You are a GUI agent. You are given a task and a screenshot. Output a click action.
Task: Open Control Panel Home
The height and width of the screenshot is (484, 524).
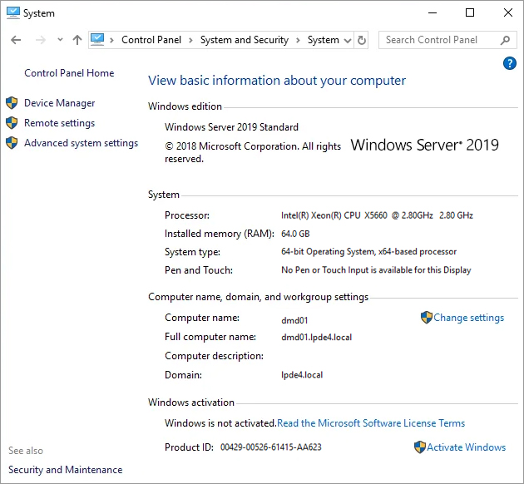69,73
